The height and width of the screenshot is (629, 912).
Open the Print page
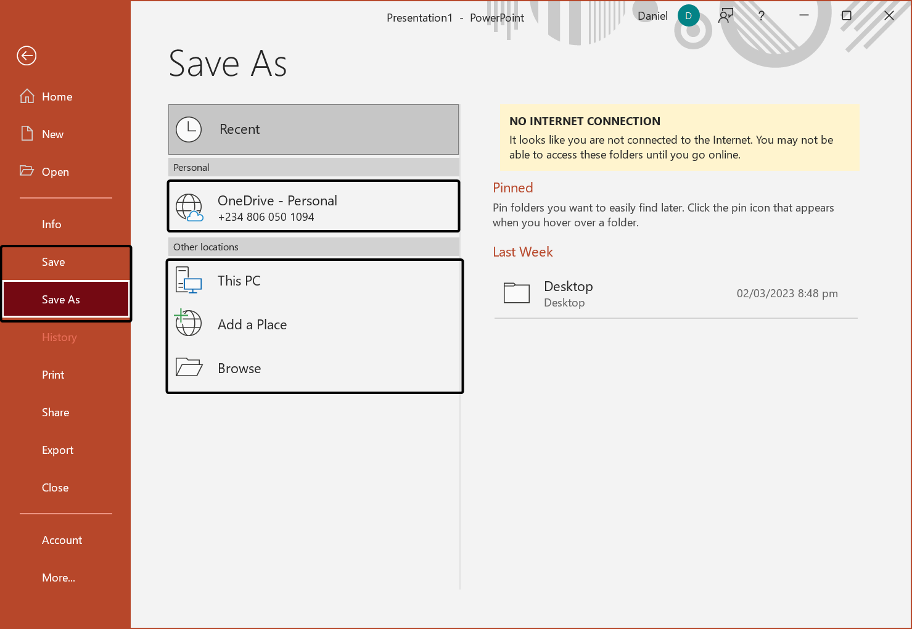coord(53,375)
